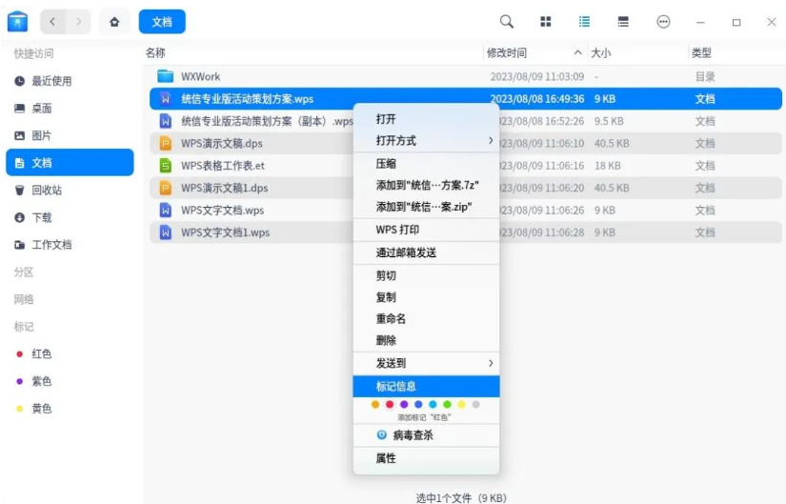Click icon of WPS表格工作表.et
Screen dimensions: 786x504
click(x=166, y=166)
